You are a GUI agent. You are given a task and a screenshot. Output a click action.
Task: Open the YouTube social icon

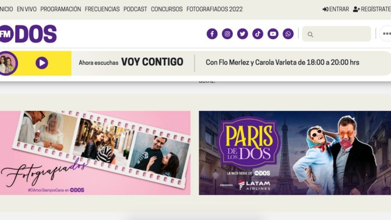[x=273, y=34]
